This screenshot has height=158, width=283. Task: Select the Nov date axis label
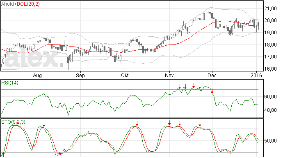click(x=169, y=75)
